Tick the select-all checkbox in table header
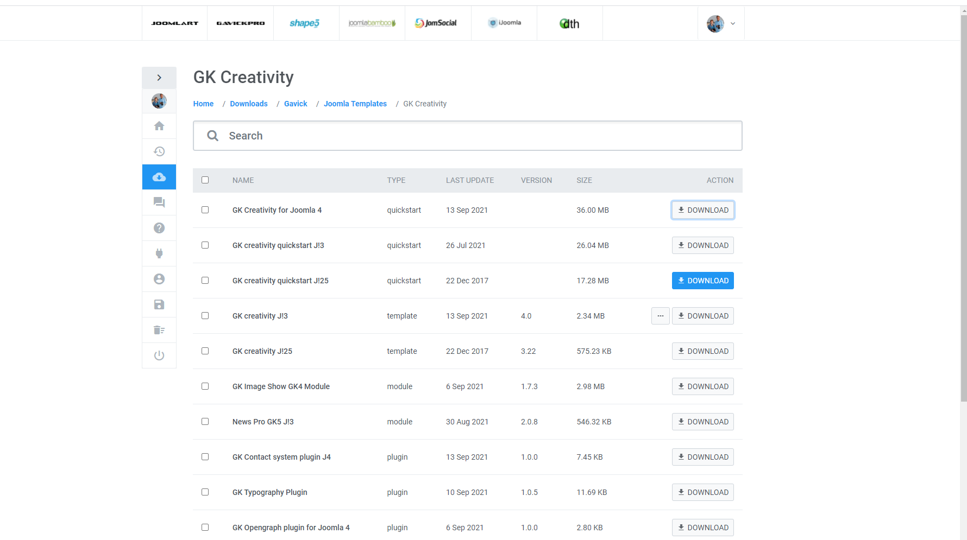The image size is (967, 540). 205,180
